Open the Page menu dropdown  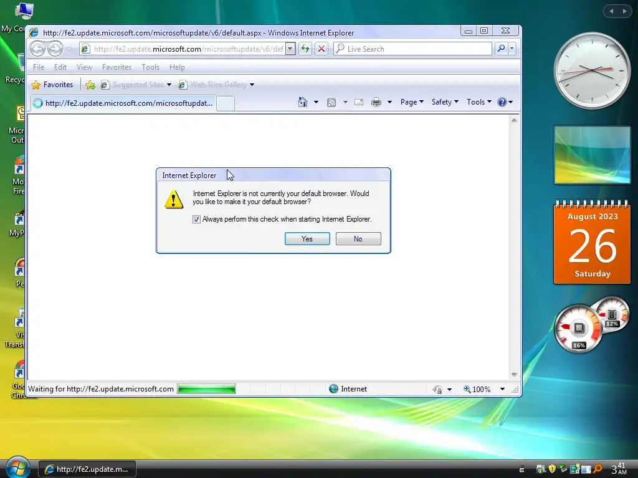(412, 102)
